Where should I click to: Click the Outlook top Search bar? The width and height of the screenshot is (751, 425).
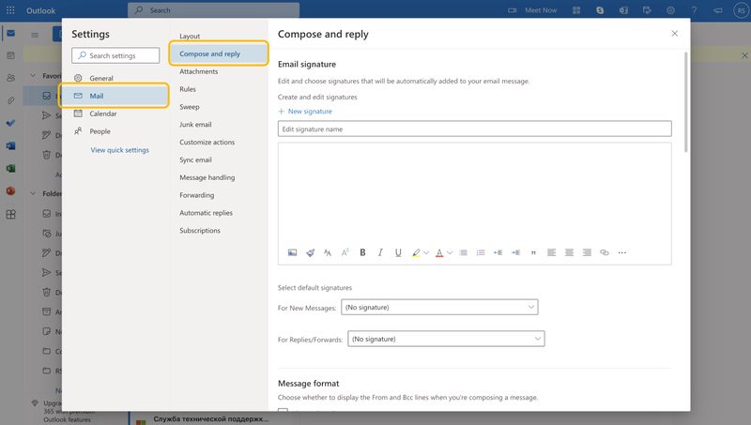pyautogui.click(x=214, y=10)
